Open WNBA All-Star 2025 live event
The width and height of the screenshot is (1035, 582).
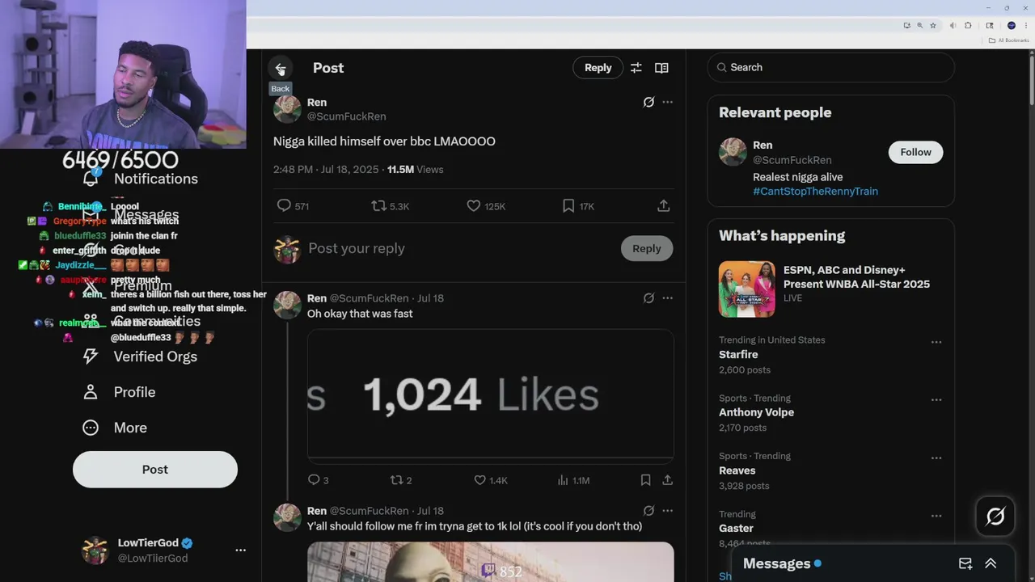pos(830,289)
